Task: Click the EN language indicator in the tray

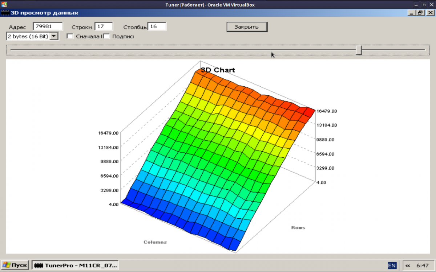Action: (392, 265)
